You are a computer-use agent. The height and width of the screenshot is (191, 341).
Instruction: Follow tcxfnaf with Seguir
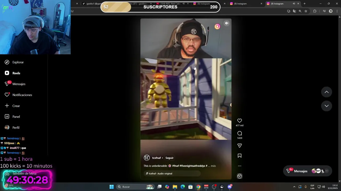169,158
